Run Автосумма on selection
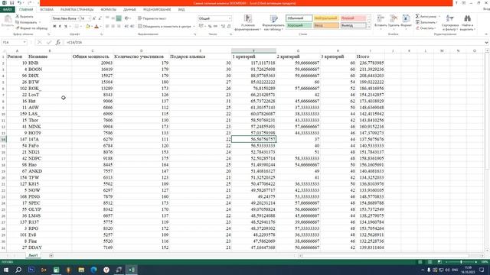The width and height of the screenshot is (490, 275). coord(426,16)
